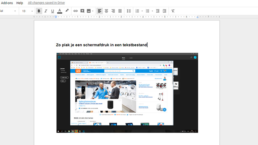258x145 pixels.
Task: Open line spacing options
Action: click(129, 11)
